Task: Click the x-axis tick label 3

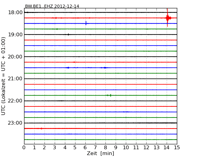Action: tap(55, 147)
